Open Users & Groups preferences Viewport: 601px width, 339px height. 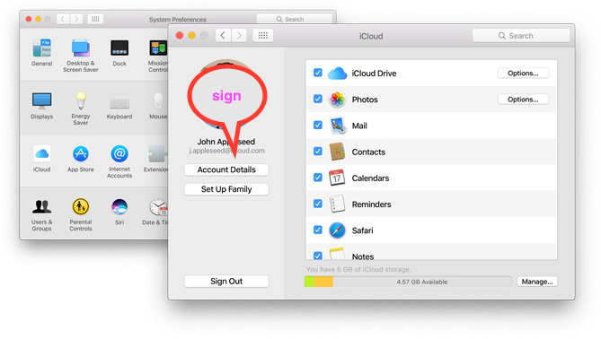[x=42, y=214]
